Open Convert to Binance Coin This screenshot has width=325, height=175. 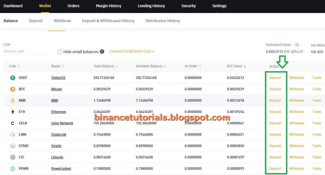coord(132,51)
